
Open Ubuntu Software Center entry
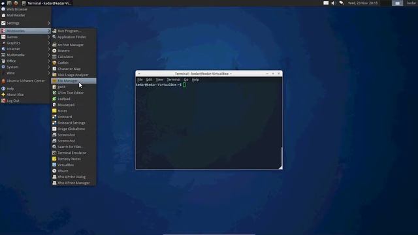[25, 81]
